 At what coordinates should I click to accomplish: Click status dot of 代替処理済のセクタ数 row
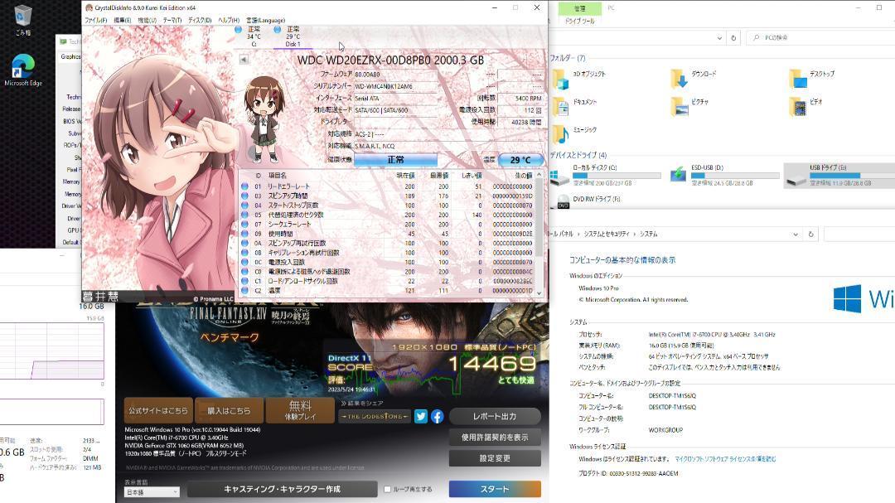(x=244, y=215)
